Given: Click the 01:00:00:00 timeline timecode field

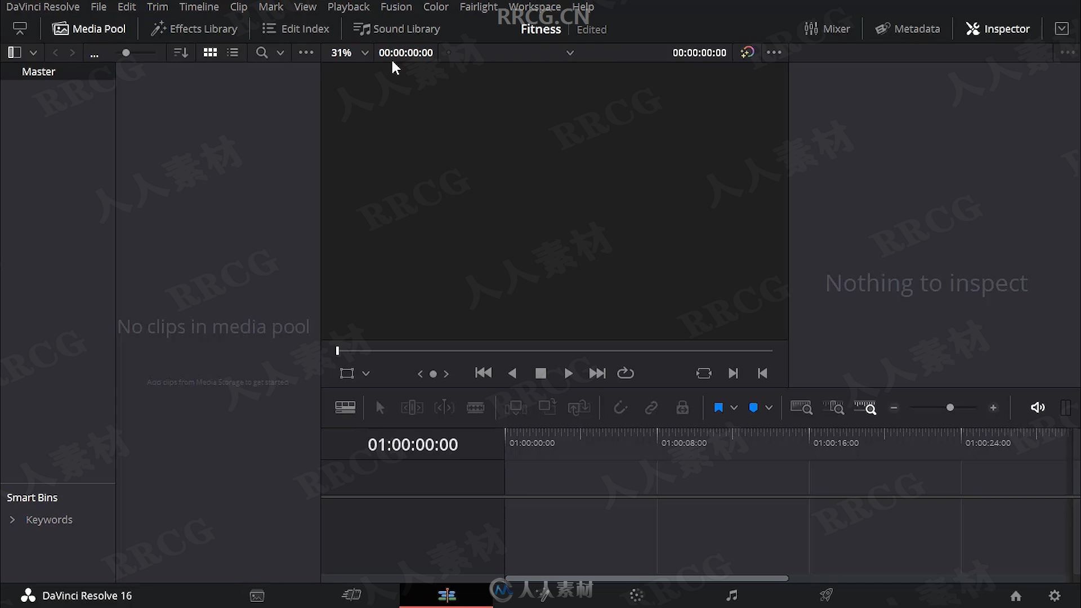Looking at the screenshot, I should pos(413,445).
